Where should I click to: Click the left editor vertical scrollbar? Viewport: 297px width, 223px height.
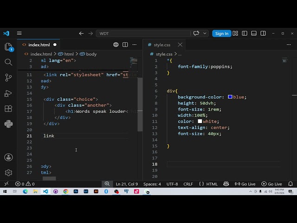[140, 104]
